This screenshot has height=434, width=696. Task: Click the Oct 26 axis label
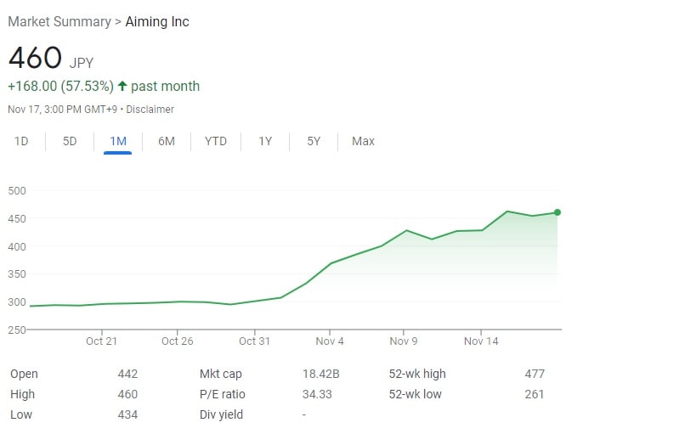[177, 341]
